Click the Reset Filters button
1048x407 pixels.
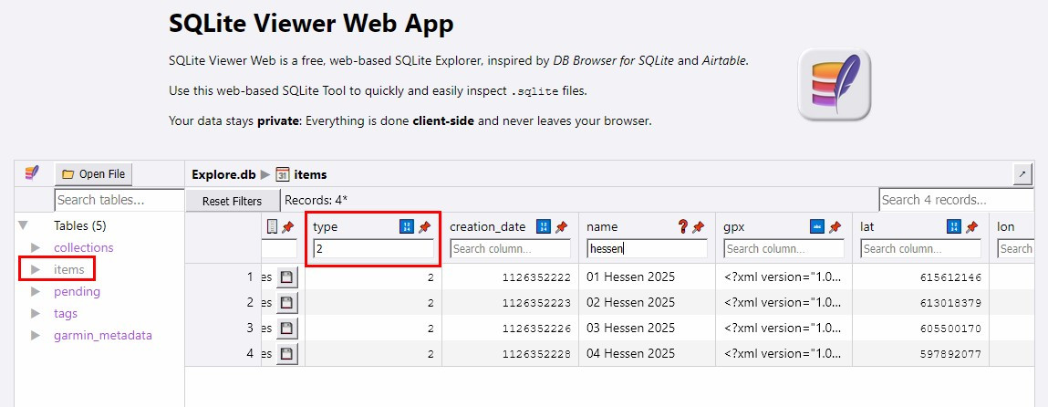pos(232,201)
